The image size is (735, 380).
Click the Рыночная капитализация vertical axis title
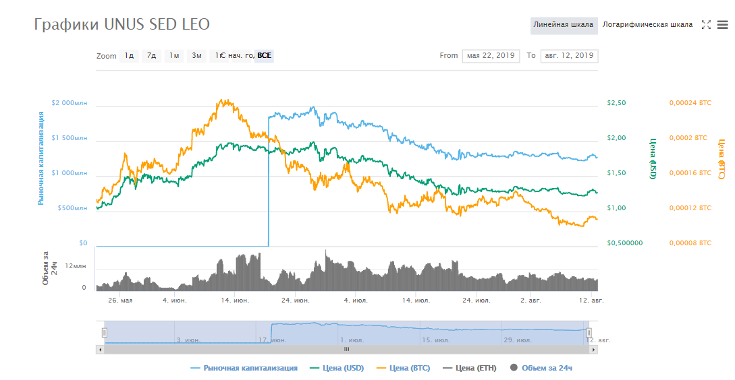click(41, 158)
